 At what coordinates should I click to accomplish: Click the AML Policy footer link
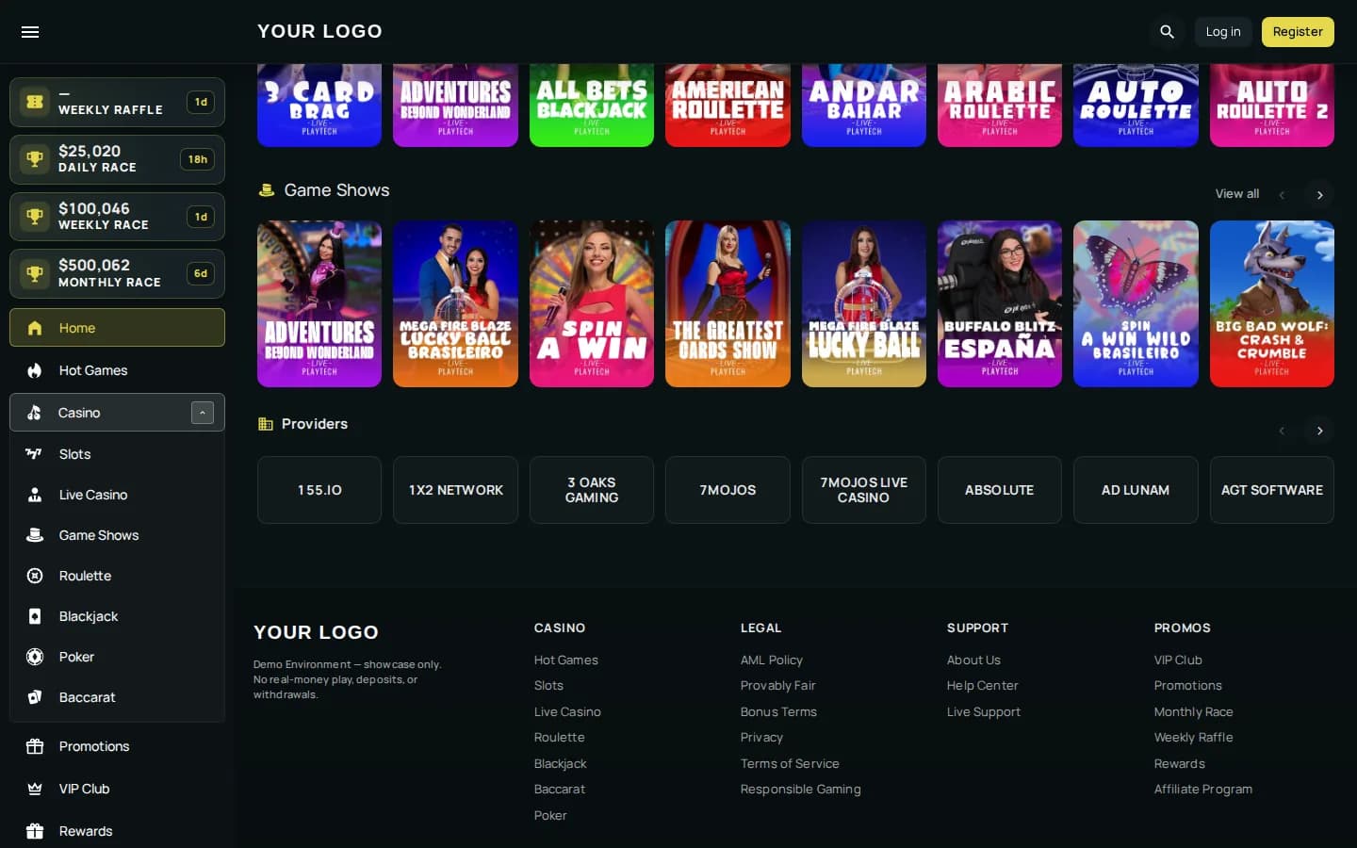point(772,660)
